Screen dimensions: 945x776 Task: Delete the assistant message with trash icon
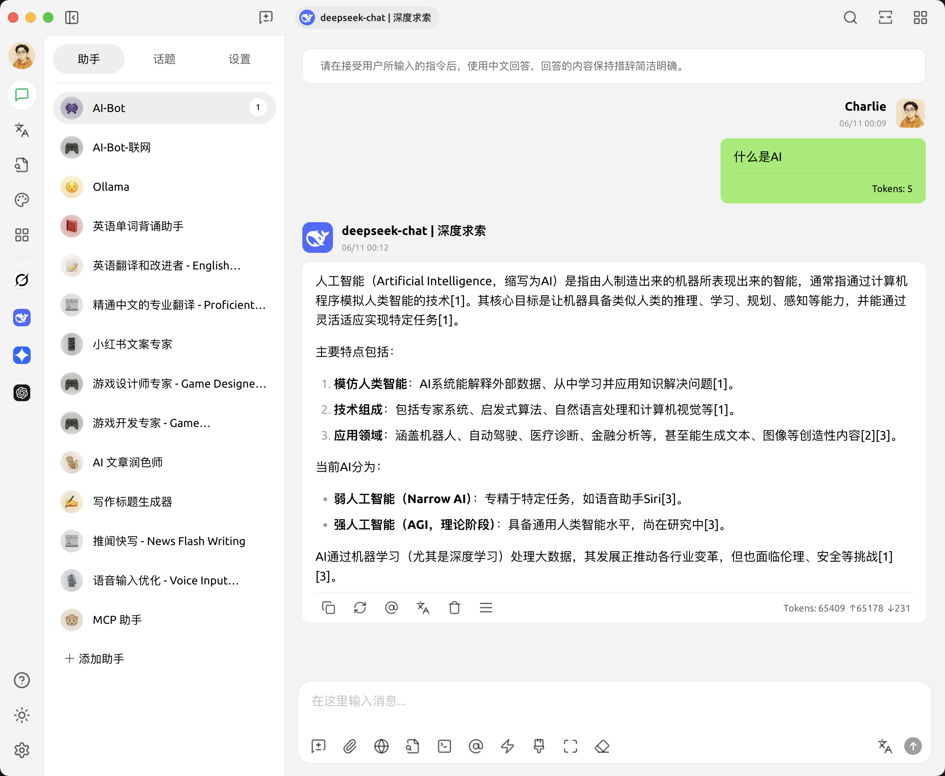coord(455,608)
